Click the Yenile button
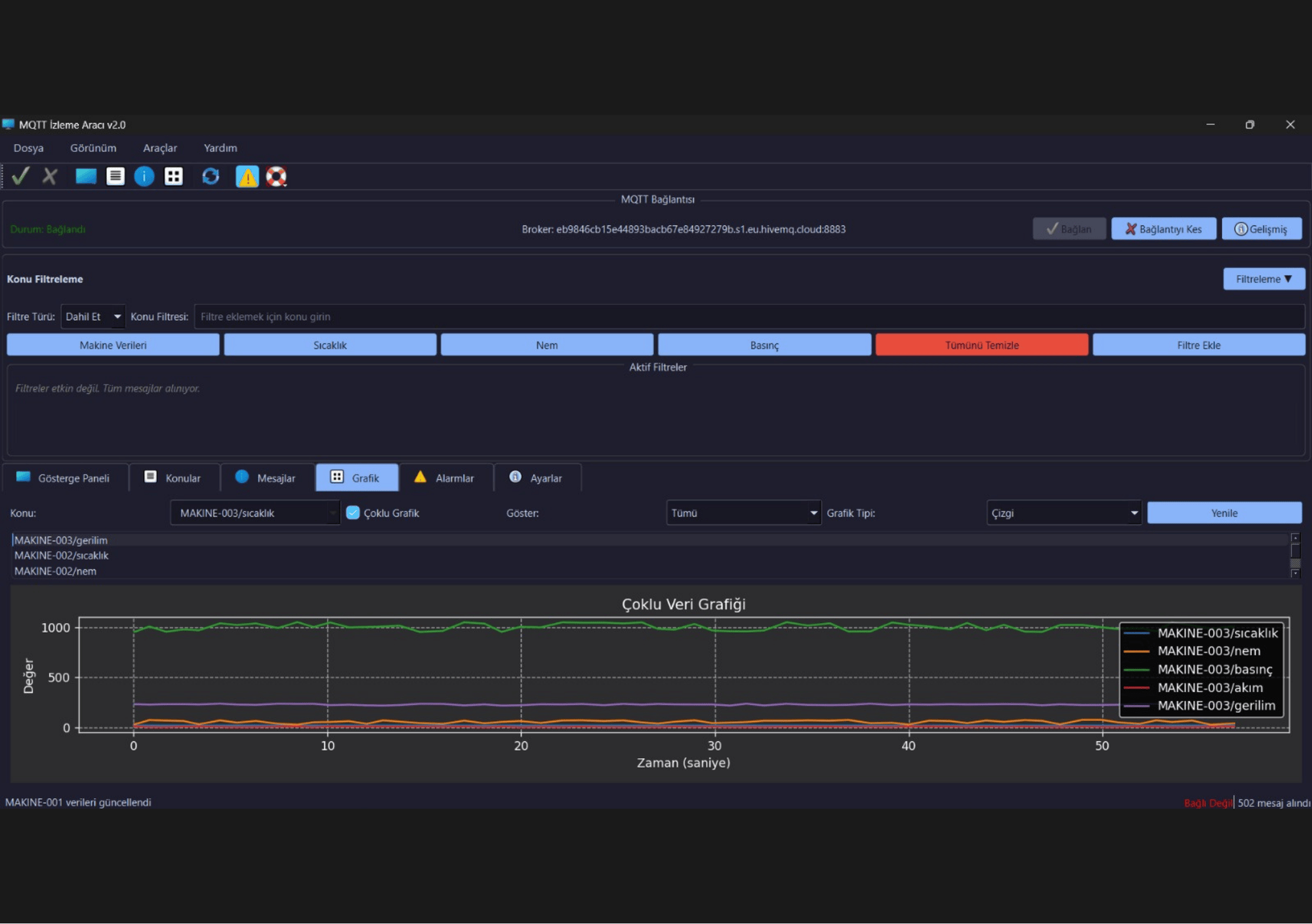1312x924 pixels. point(1225,513)
